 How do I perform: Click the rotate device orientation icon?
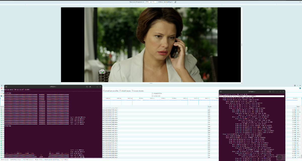[x=175, y=2]
